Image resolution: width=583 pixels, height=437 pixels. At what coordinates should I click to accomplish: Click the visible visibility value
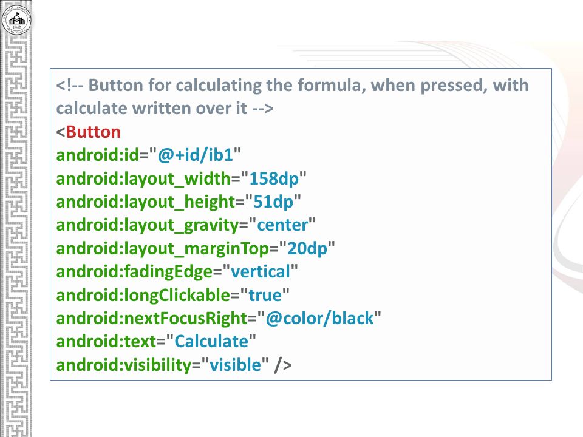pyautogui.click(x=236, y=365)
